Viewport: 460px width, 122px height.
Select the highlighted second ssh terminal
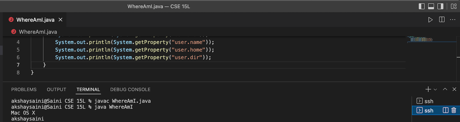436,110
